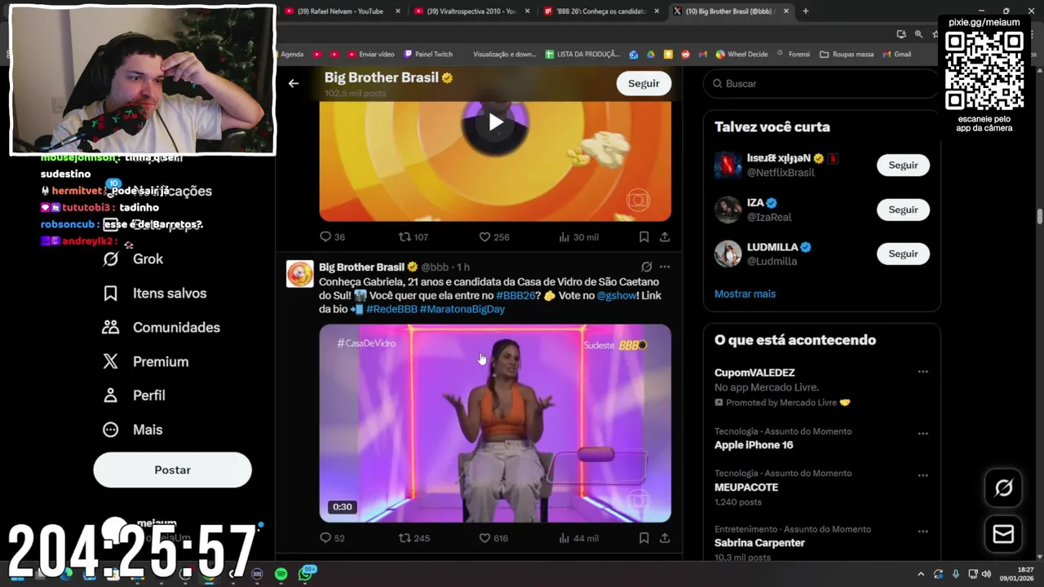Open volume control in system tray
This screenshot has height=587, width=1044.
986,574
